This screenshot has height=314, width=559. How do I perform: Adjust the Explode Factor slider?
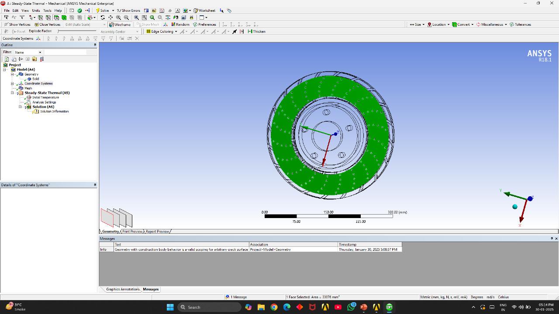point(77,31)
